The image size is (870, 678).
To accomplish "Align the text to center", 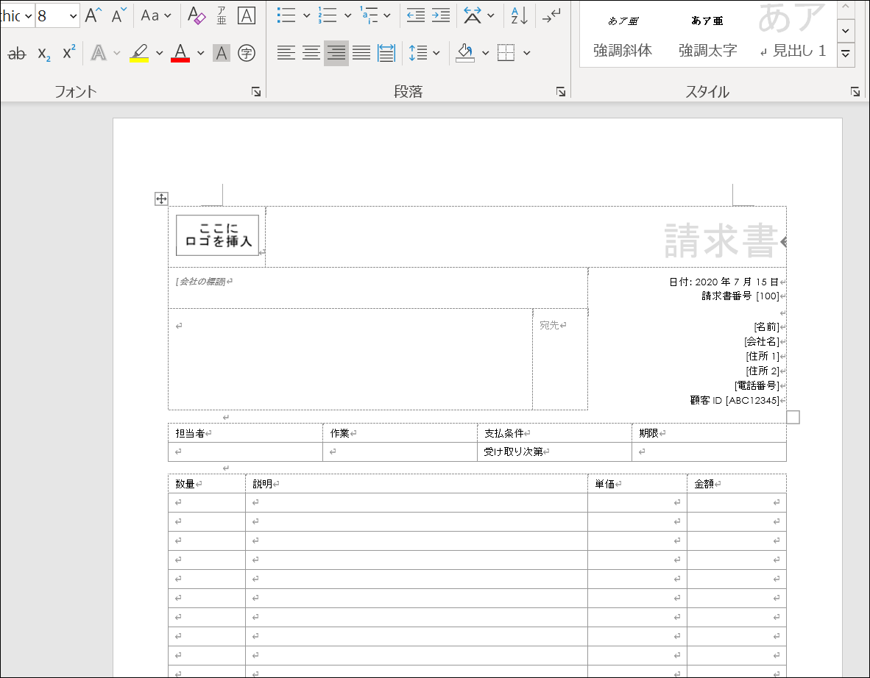I will [311, 52].
